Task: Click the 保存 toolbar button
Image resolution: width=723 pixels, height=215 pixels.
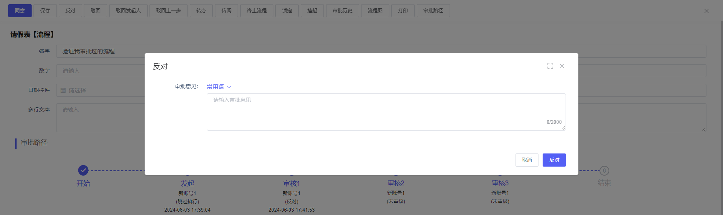Action: pos(45,11)
